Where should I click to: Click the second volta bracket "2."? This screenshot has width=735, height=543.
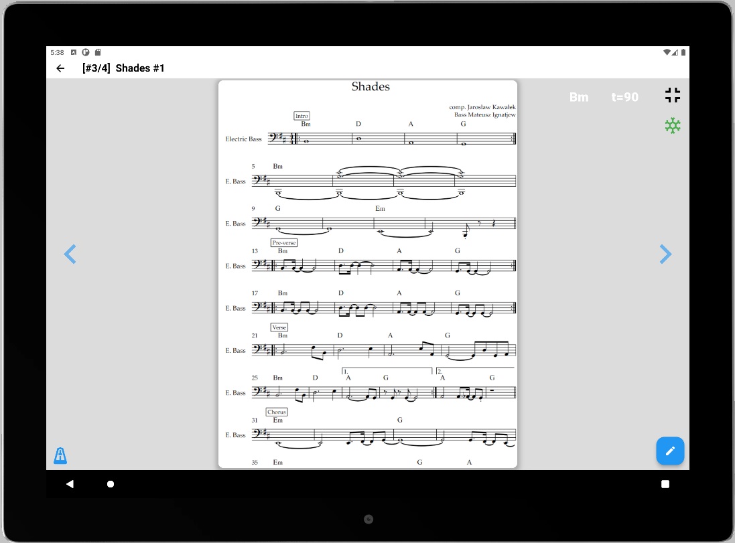[475, 371]
